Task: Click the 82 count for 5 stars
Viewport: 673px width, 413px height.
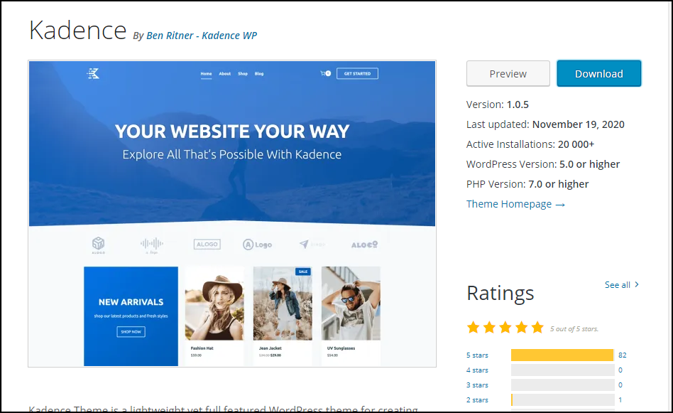Action: (x=623, y=355)
